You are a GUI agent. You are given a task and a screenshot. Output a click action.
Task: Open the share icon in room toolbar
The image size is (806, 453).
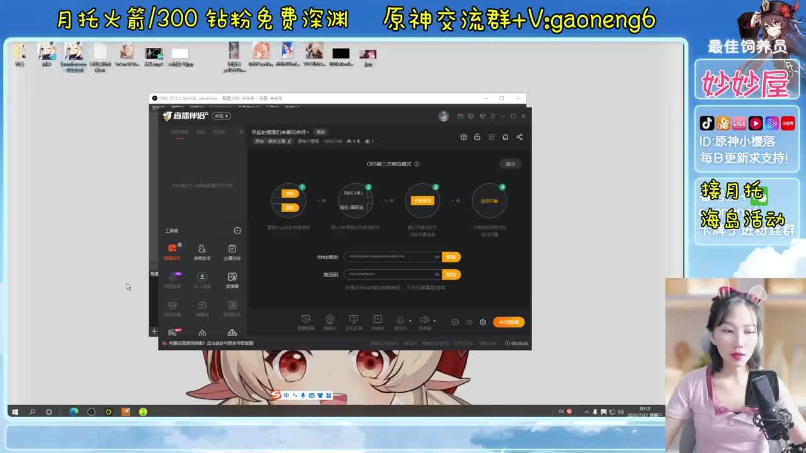(519, 137)
